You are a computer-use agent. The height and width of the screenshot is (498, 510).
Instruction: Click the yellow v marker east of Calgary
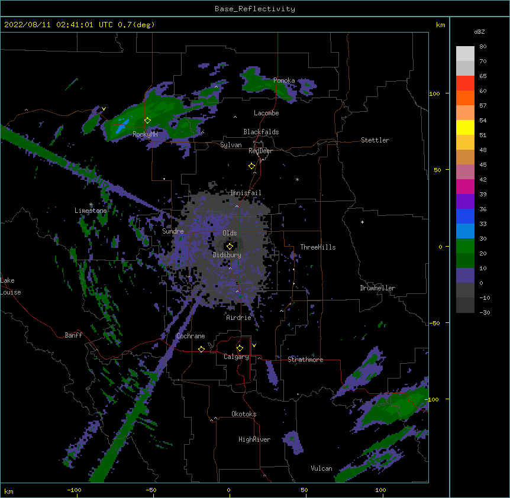254,345
